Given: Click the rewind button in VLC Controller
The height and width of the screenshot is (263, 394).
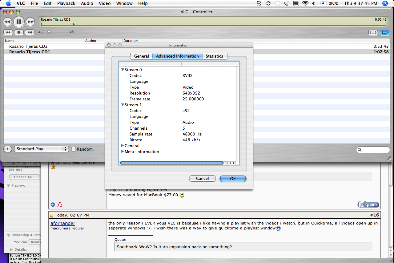Looking at the screenshot, I should pos(7,22).
